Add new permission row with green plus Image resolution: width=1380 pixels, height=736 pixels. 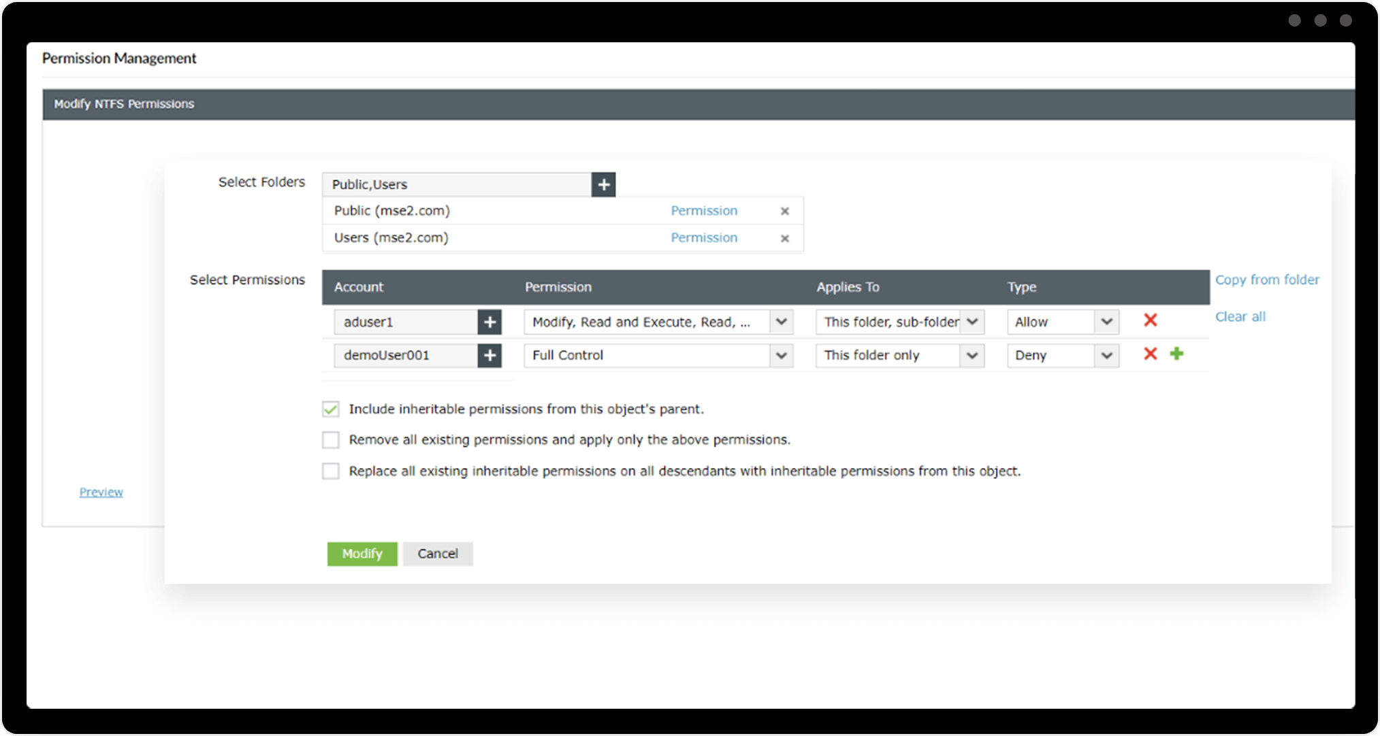point(1176,354)
